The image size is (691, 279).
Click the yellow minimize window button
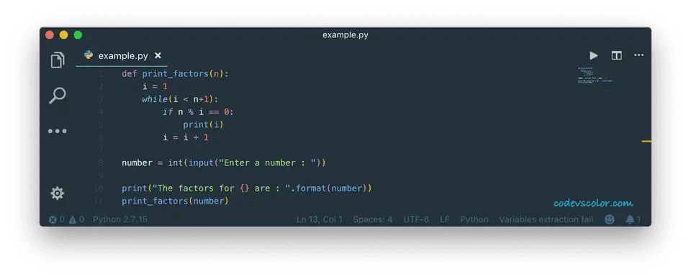click(63, 35)
